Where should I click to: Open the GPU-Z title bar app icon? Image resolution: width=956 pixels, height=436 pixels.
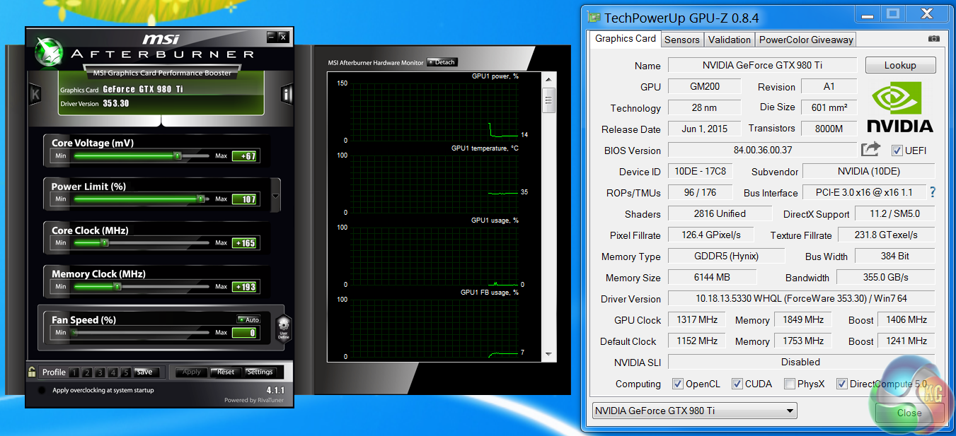tap(592, 18)
